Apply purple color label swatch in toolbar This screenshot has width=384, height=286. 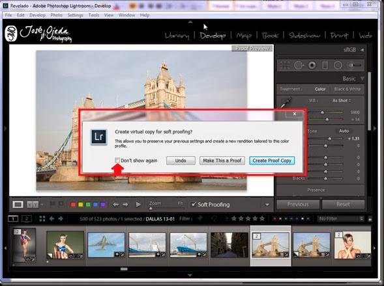[x=103, y=205]
